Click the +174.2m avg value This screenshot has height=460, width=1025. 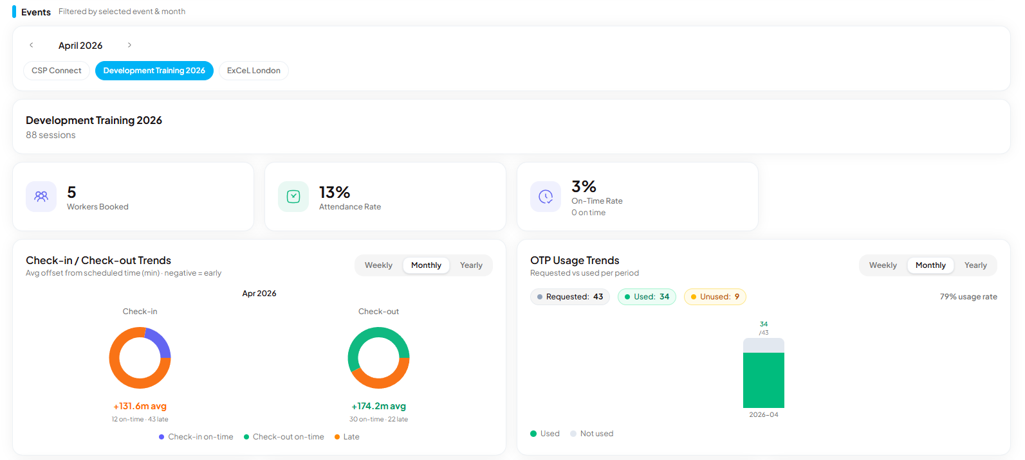click(378, 406)
